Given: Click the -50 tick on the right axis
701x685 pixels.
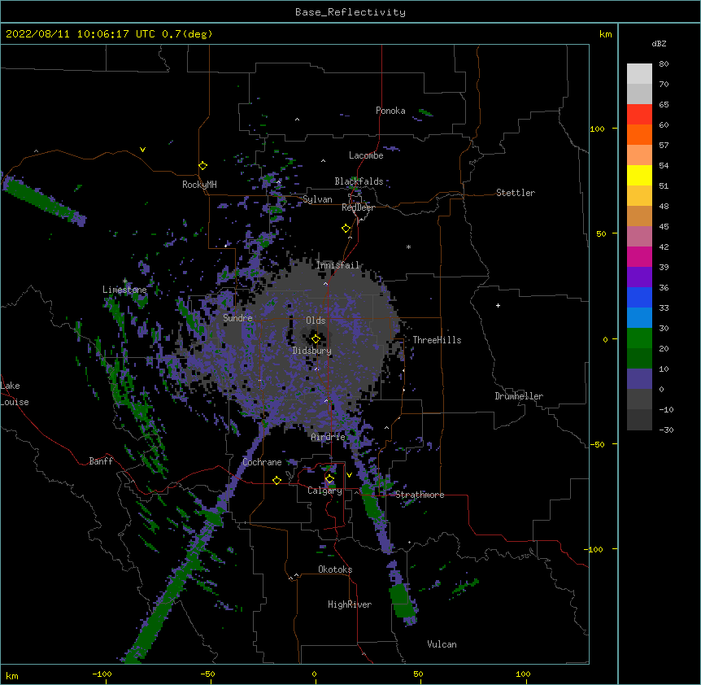Looking at the screenshot, I should [x=597, y=444].
